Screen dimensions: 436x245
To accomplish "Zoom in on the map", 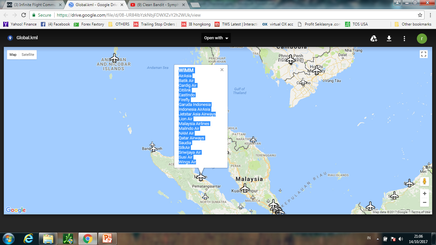I will pos(425,194).
